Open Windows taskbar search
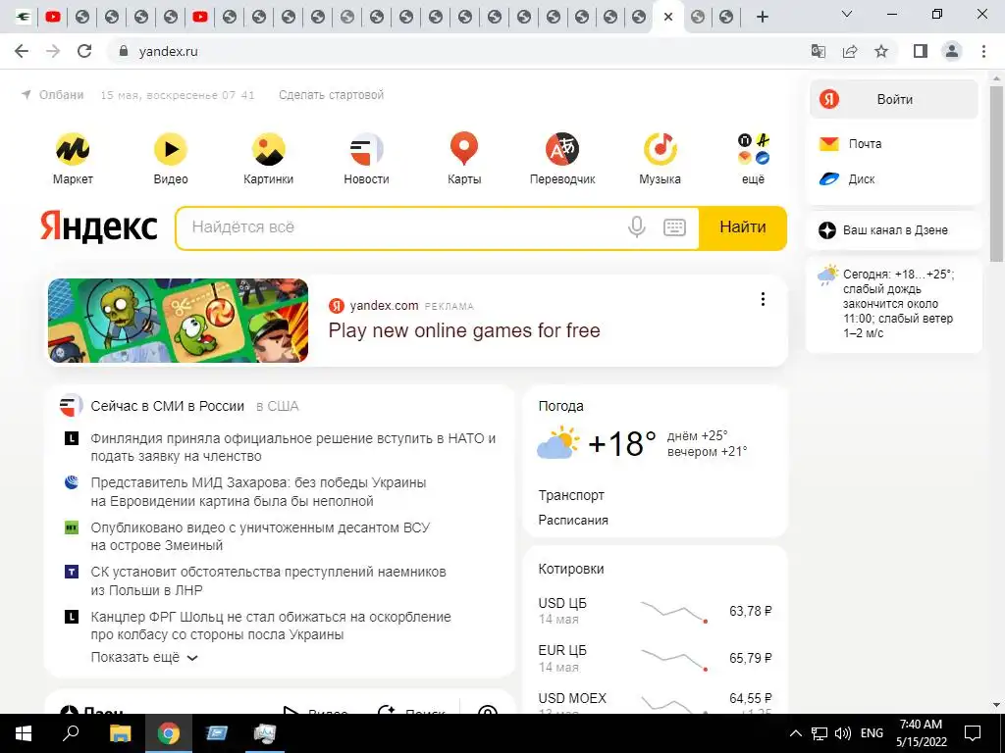The image size is (1005, 753). 71,733
